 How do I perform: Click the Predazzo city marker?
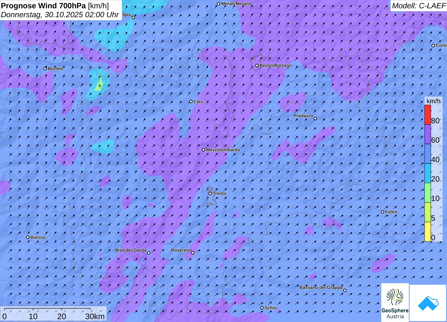click(x=315, y=118)
